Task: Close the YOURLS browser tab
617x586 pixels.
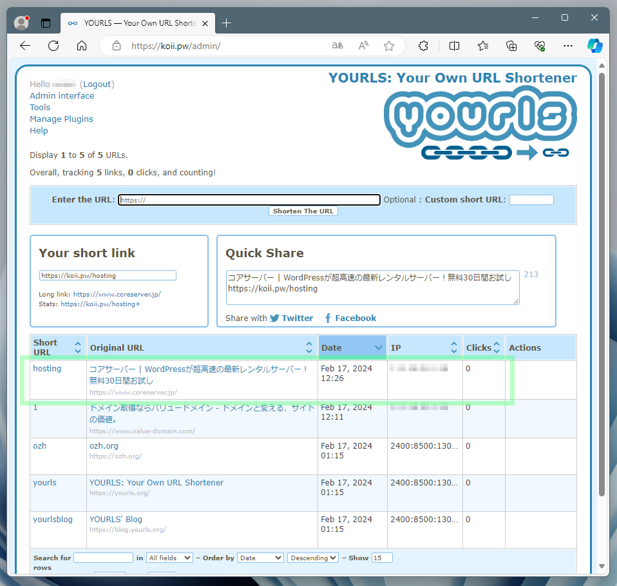Action: 205,24
